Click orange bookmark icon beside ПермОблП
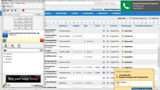Image resolution: width=160 pixels, height=90 pixels. [122, 57]
